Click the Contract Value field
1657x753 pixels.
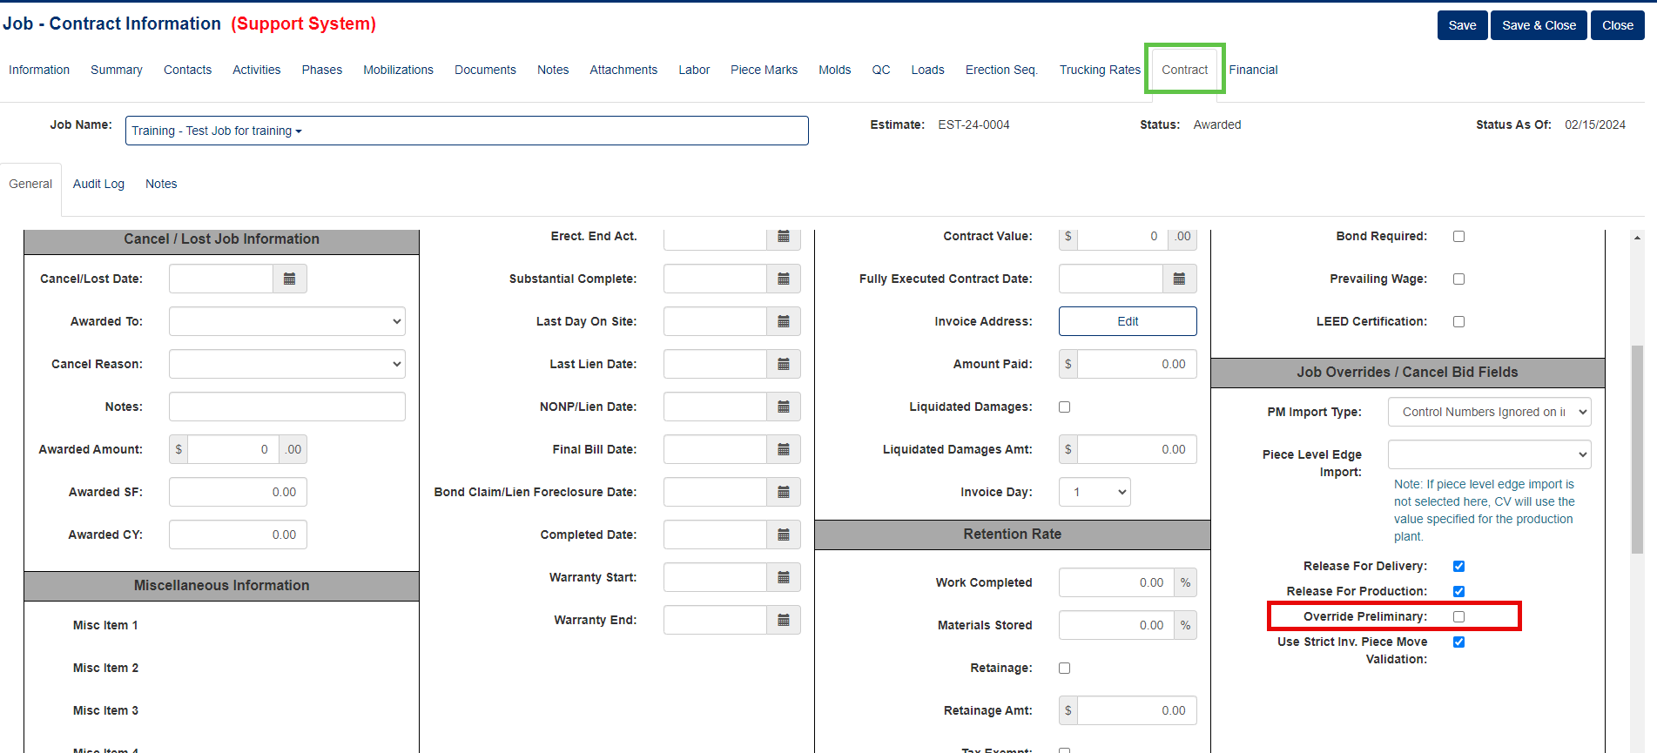tap(1123, 237)
